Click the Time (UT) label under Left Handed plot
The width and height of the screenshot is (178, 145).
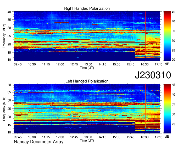click(87, 141)
